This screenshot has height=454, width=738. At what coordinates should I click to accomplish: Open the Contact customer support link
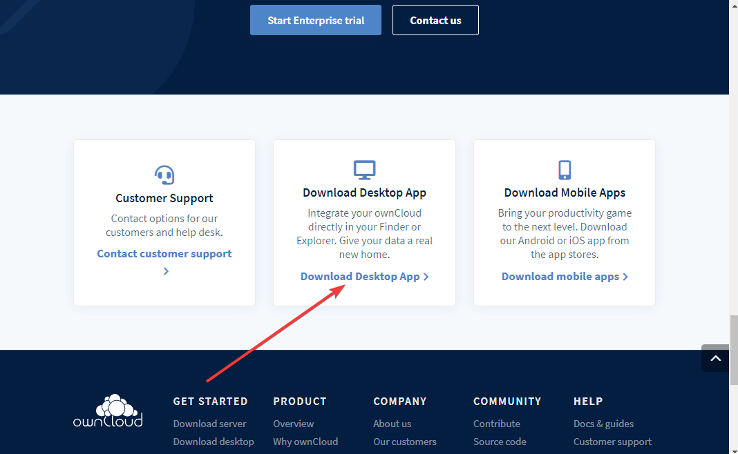click(x=164, y=254)
